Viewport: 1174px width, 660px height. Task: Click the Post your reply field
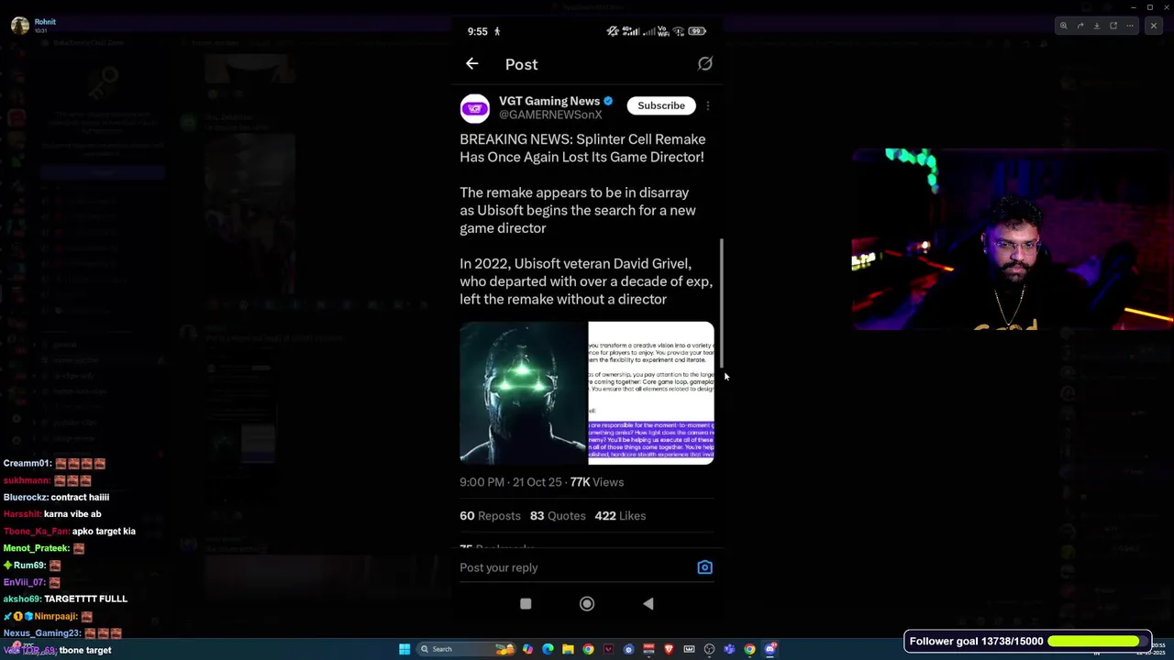pos(573,567)
